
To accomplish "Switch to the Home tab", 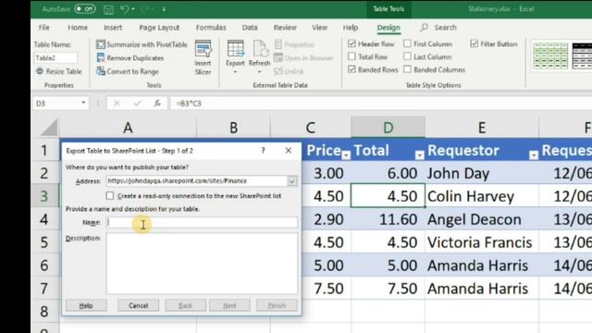I will coord(78,27).
